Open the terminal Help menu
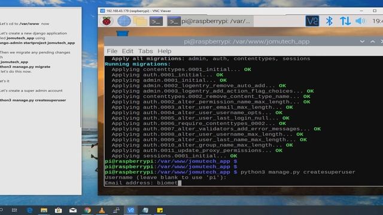 (165, 51)
